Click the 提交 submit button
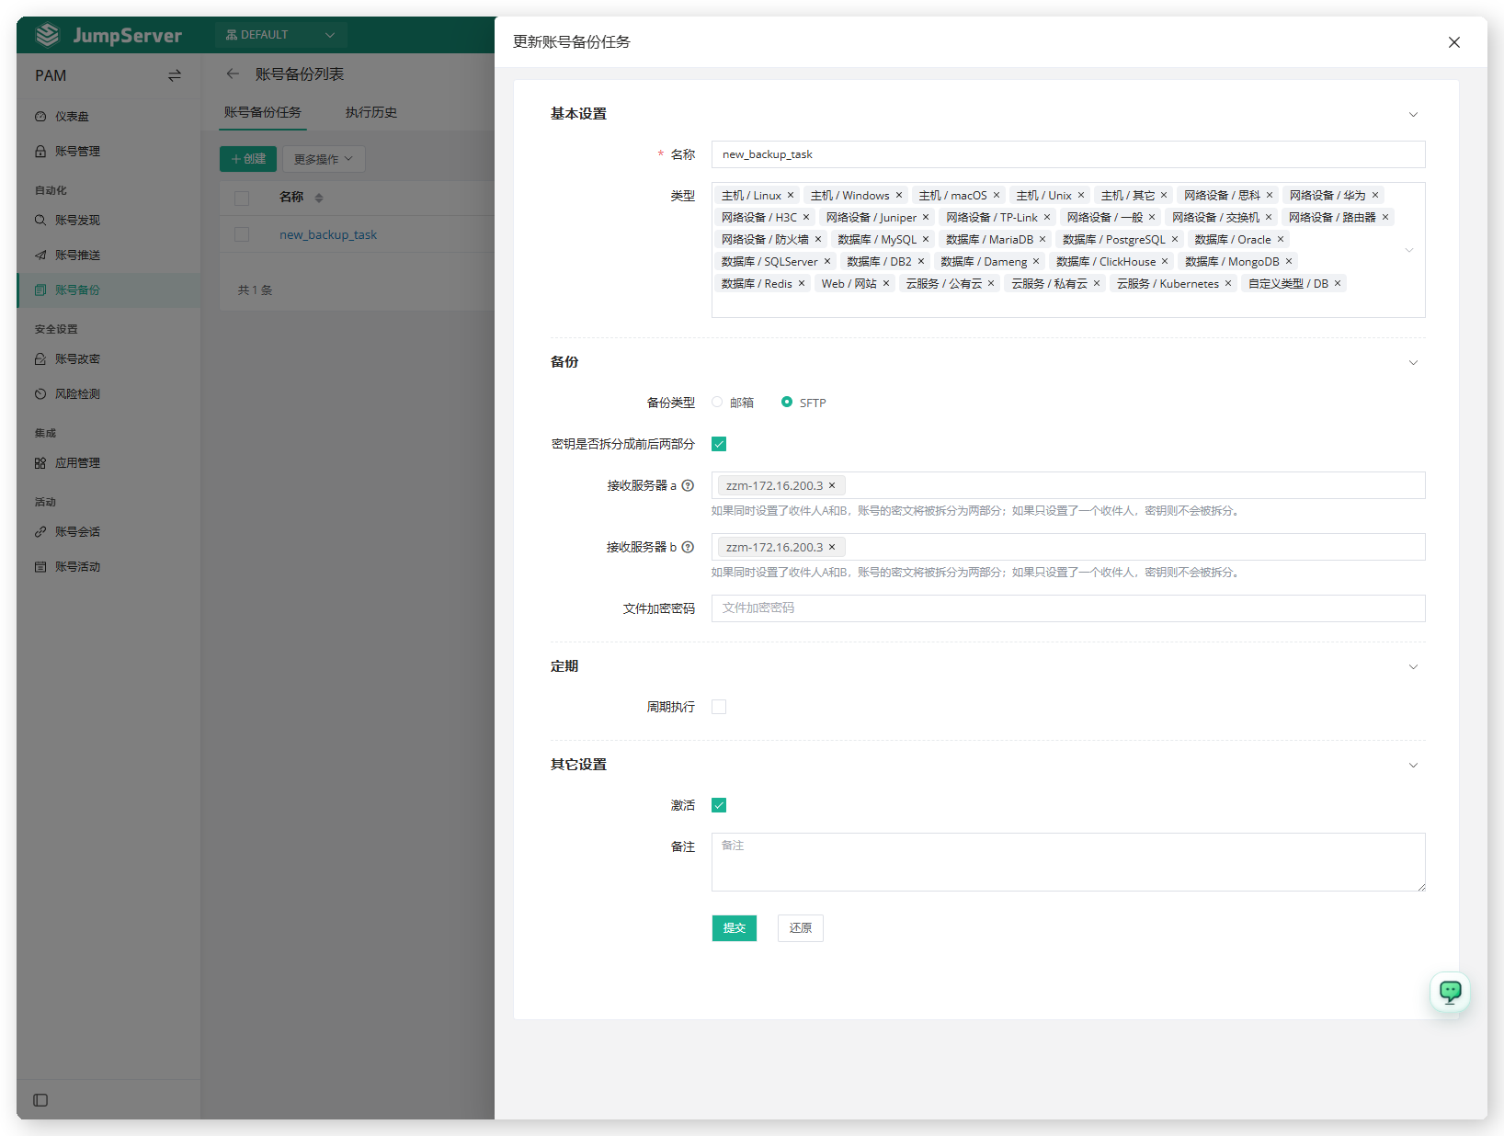Screen dimensions: 1504x1136 point(735,928)
